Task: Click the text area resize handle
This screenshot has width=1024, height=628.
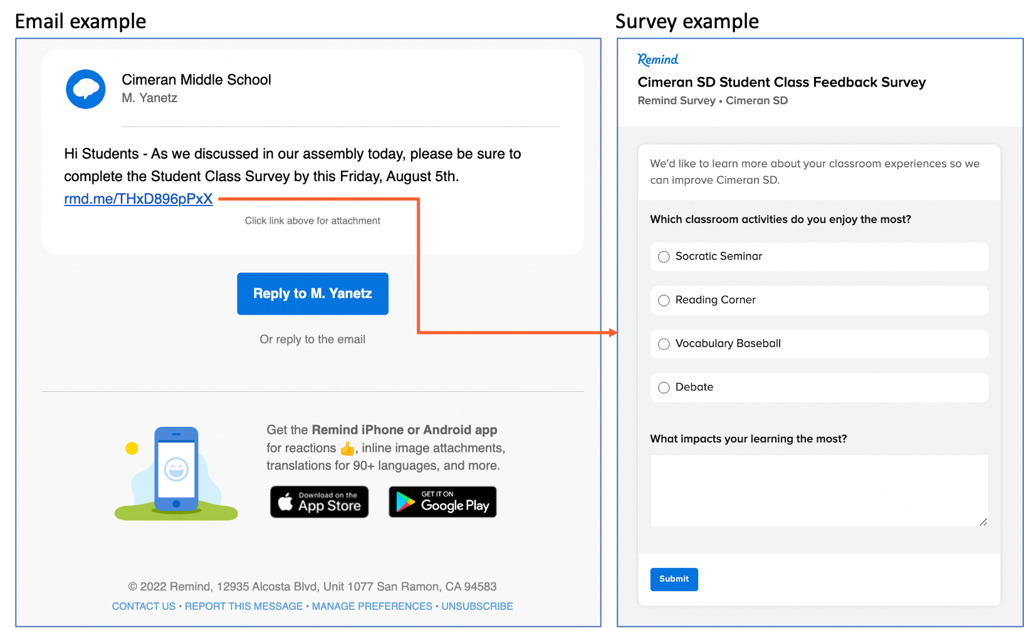Action: [983, 522]
